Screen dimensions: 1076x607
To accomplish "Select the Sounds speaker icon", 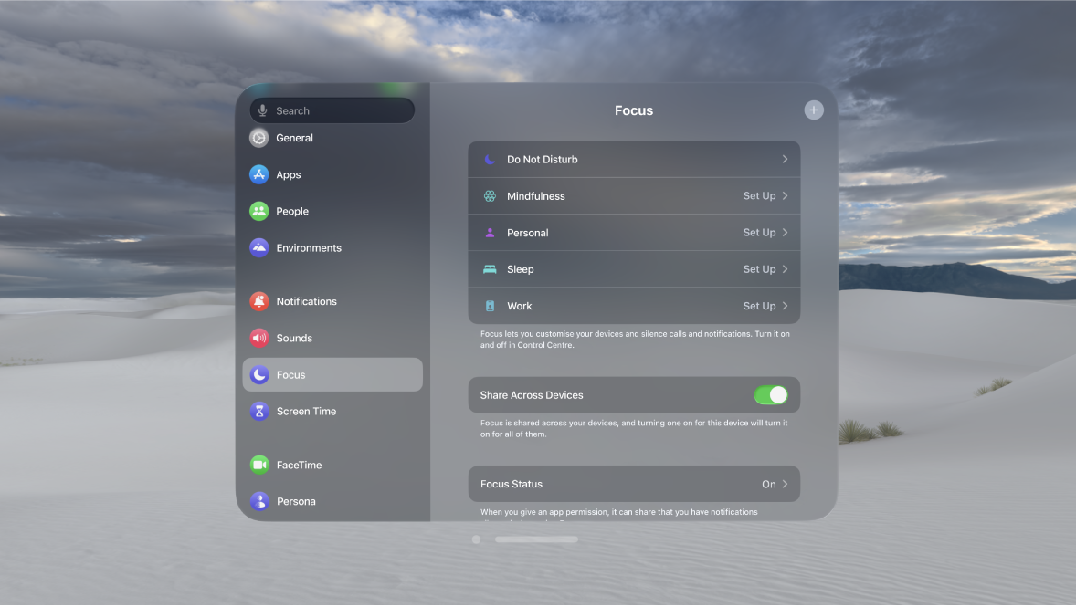I will 259,338.
